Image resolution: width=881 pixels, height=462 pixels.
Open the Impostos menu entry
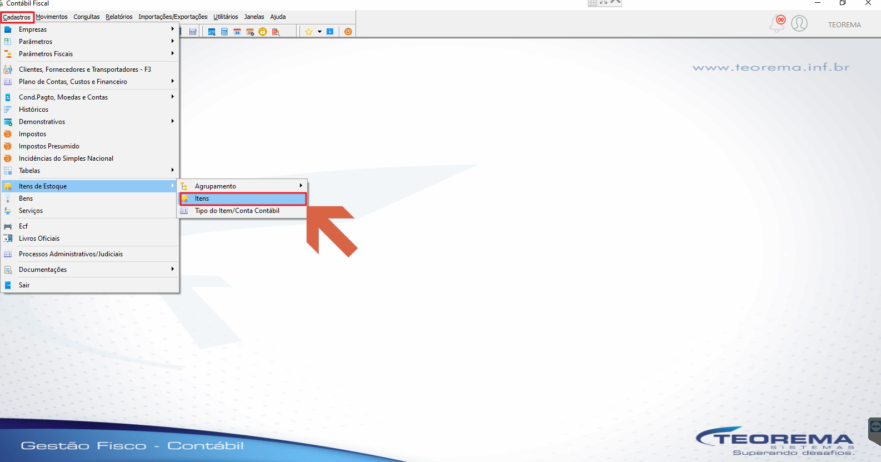coord(89,134)
